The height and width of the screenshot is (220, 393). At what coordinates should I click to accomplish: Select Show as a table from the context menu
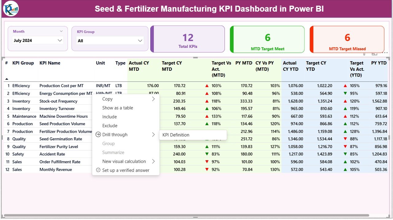point(118,108)
